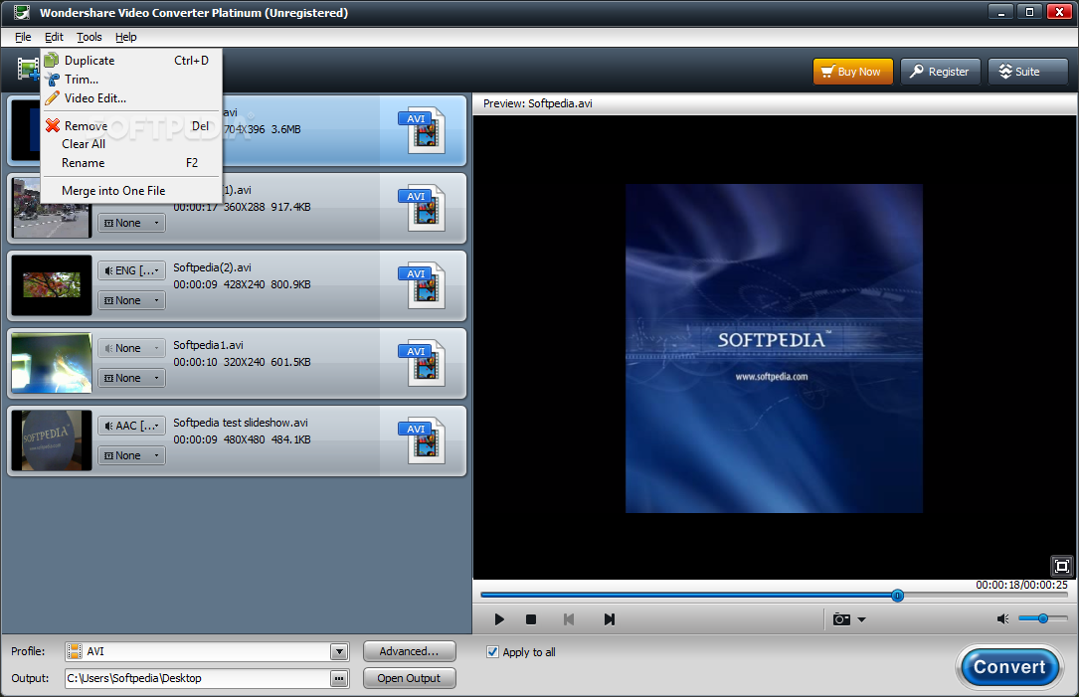Image resolution: width=1079 pixels, height=697 pixels.
Task: Open the Suite button
Action: 1027,72
